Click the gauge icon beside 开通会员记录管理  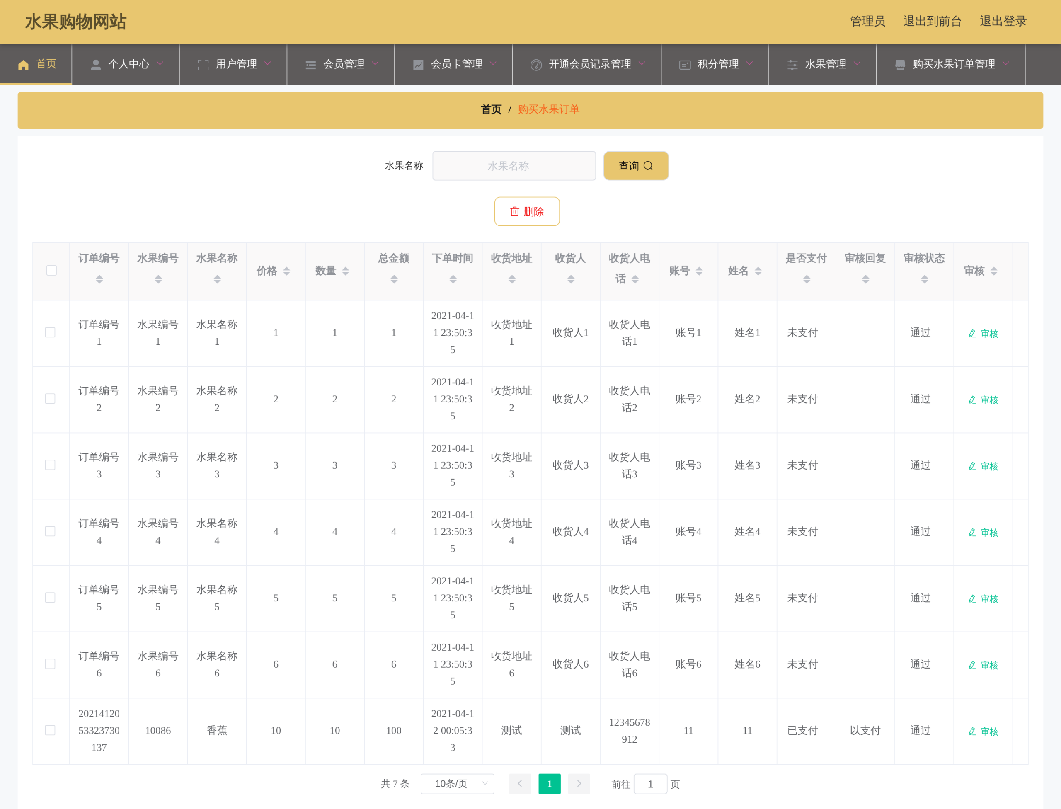click(536, 65)
